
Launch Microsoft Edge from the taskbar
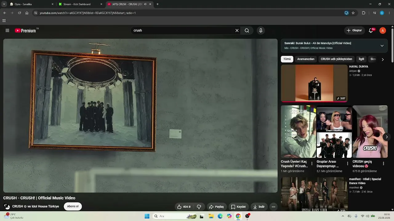point(220,216)
